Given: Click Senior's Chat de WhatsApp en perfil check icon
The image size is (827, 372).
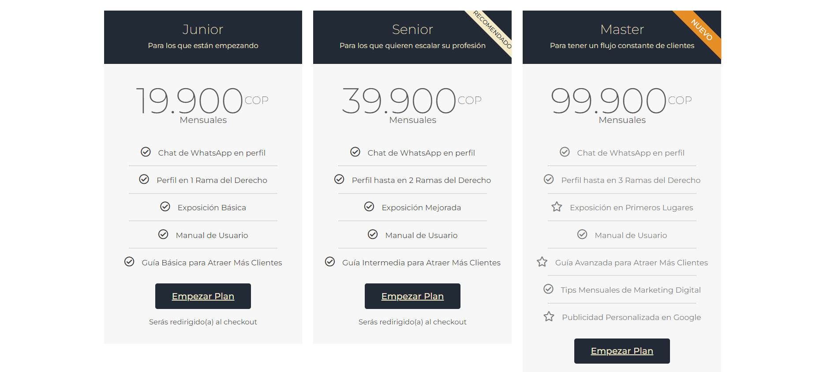Looking at the screenshot, I should pos(355,152).
